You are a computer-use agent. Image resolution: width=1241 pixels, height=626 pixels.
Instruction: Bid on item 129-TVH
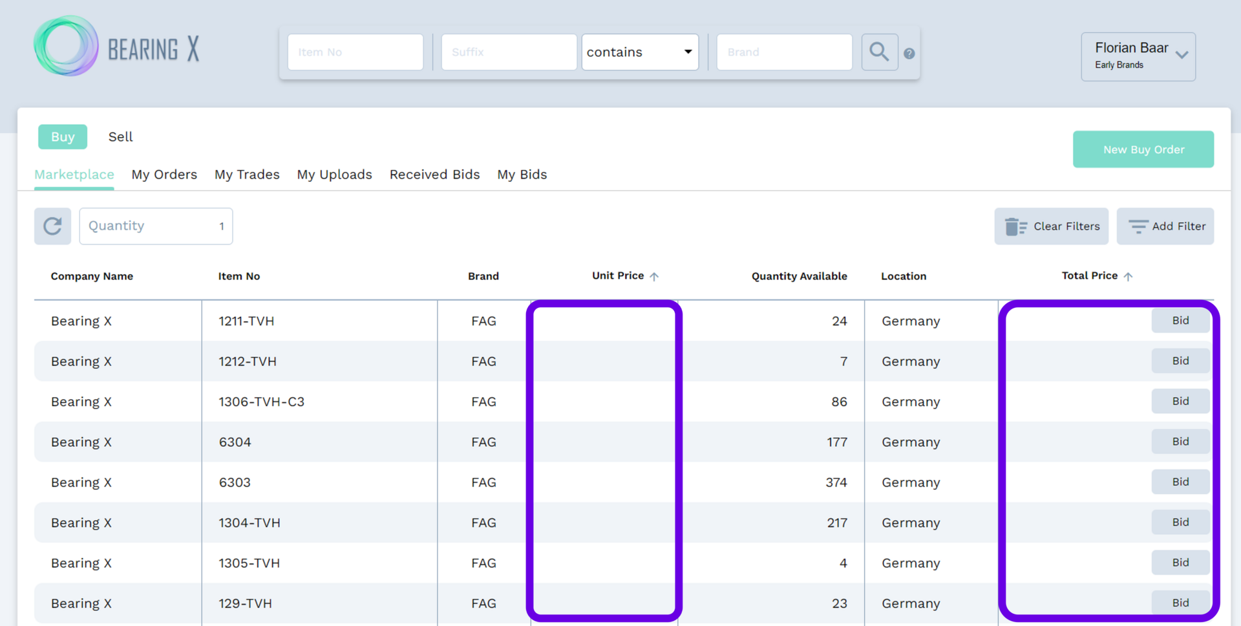click(1180, 603)
